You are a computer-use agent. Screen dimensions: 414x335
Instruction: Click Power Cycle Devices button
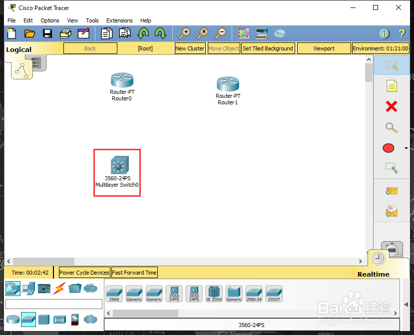coord(84,273)
